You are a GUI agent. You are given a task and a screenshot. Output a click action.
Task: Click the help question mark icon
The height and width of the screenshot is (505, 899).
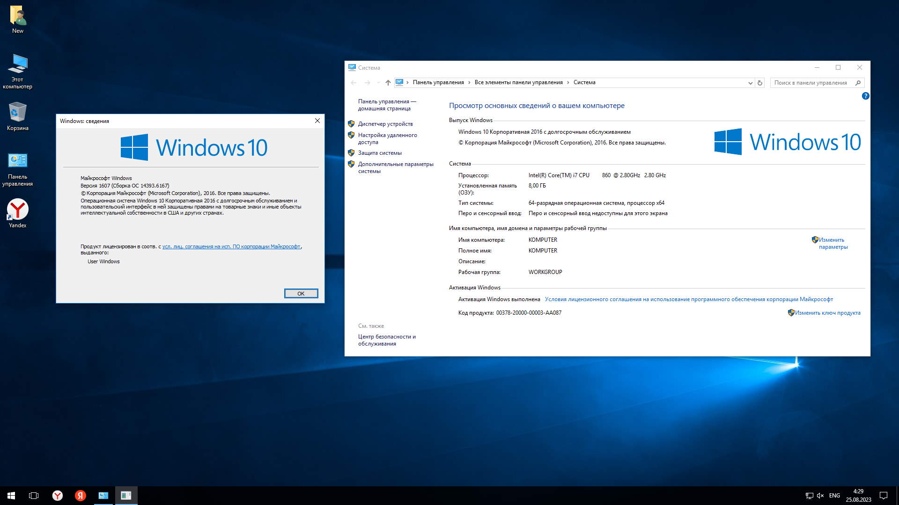click(865, 96)
